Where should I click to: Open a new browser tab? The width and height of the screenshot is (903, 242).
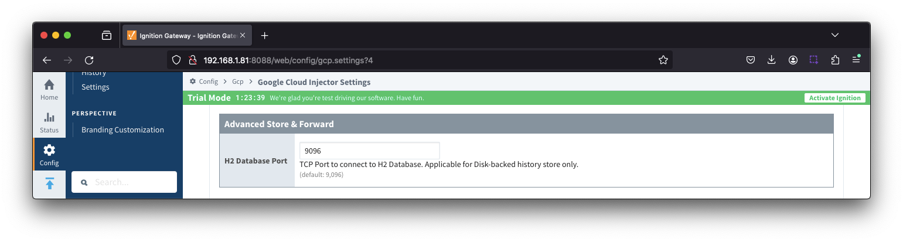(264, 35)
